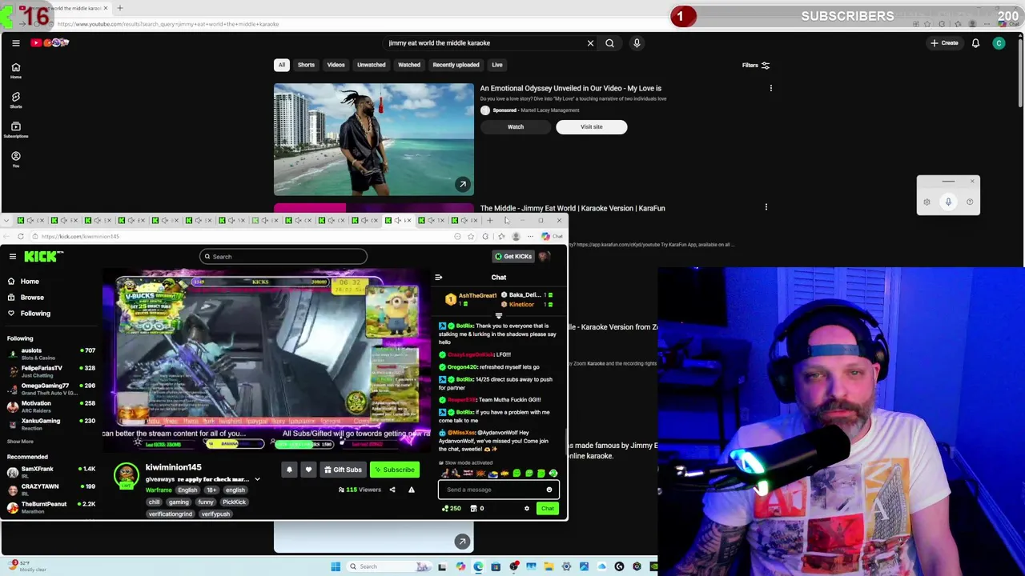
Task: Open YouTube guide hamburger menu
Action: coord(15,43)
